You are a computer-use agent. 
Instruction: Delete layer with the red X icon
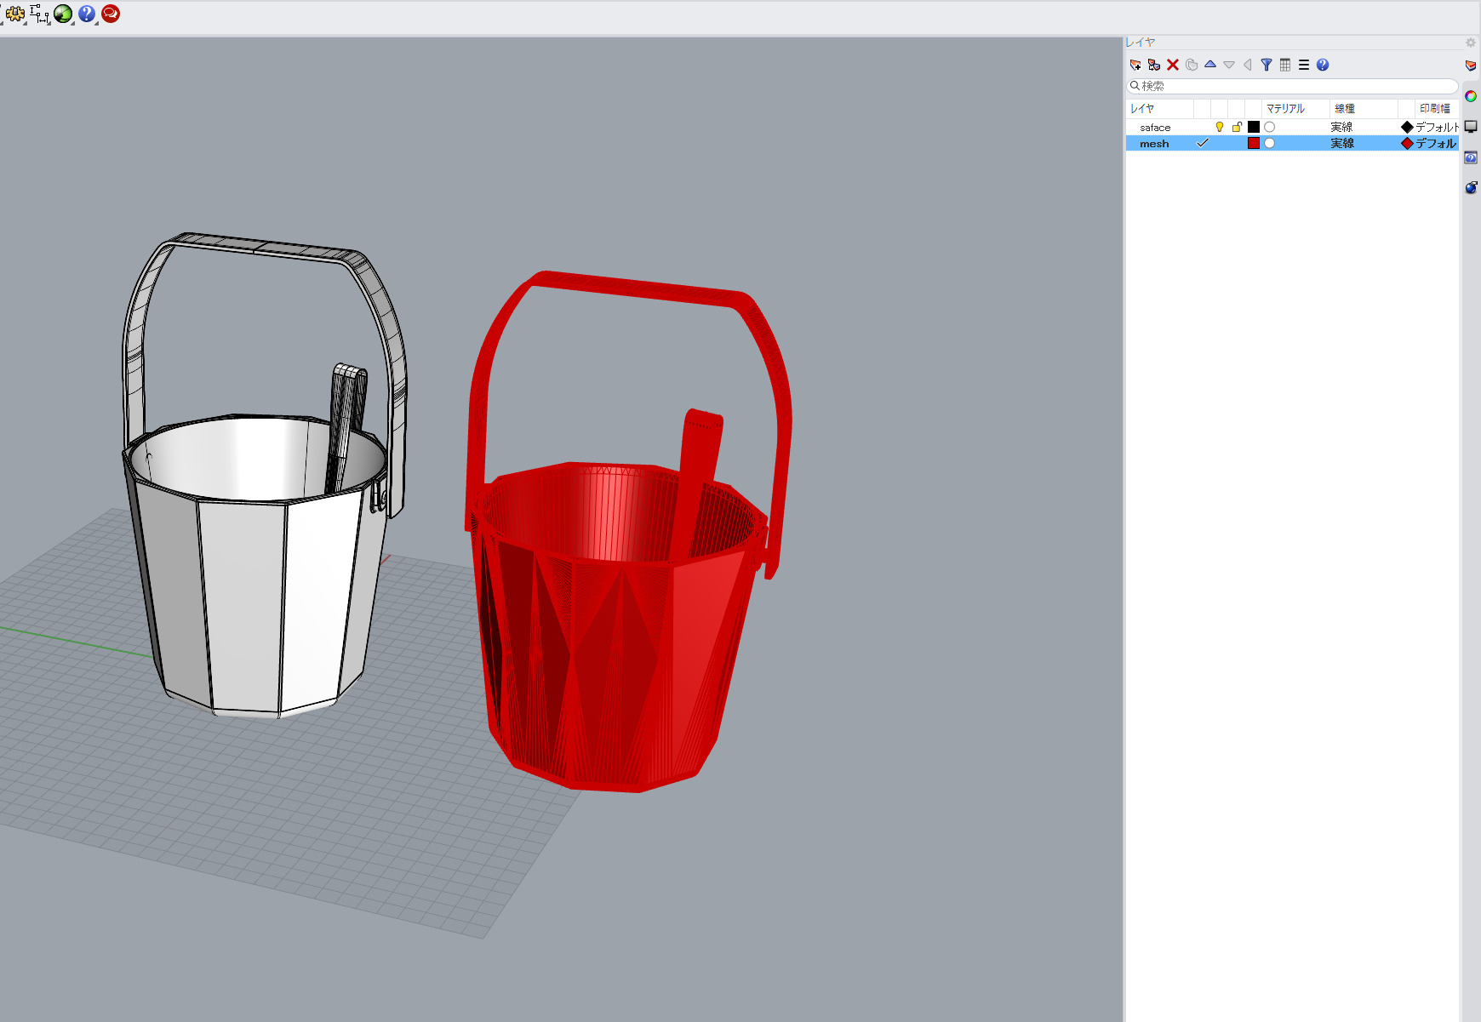point(1173,65)
